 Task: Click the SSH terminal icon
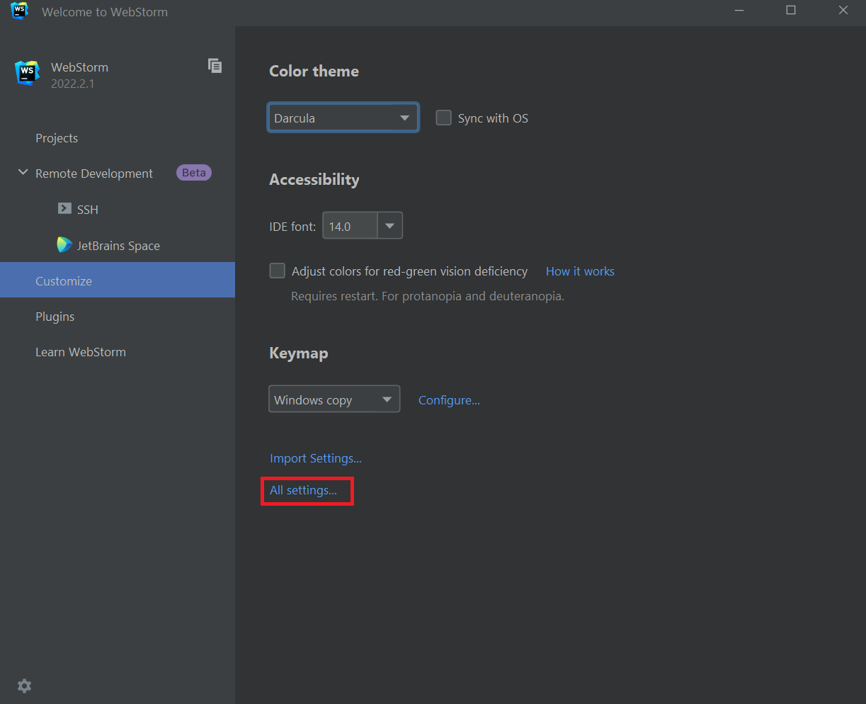tap(64, 209)
